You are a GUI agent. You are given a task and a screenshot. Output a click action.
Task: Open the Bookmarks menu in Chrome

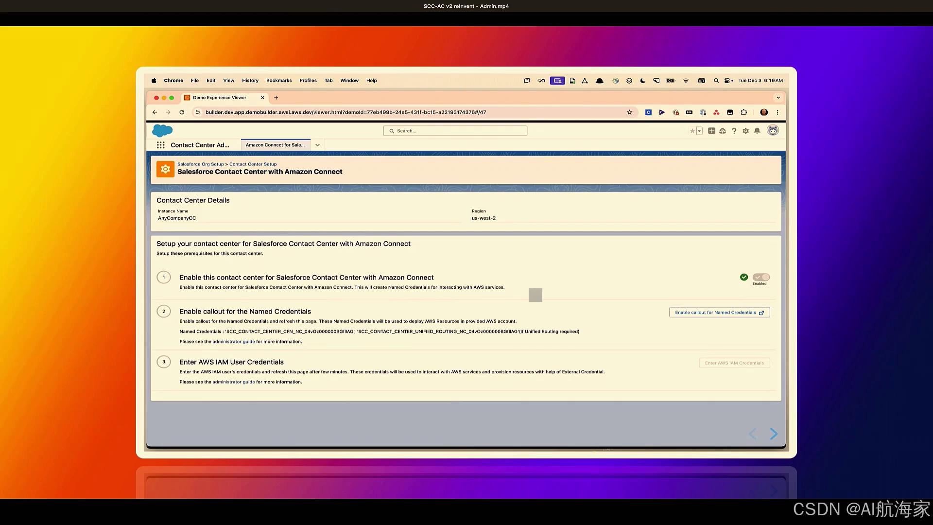click(279, 81)
